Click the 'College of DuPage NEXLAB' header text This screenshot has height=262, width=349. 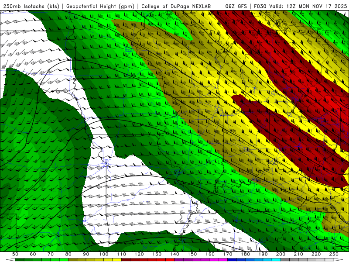[x=176, y=6]
